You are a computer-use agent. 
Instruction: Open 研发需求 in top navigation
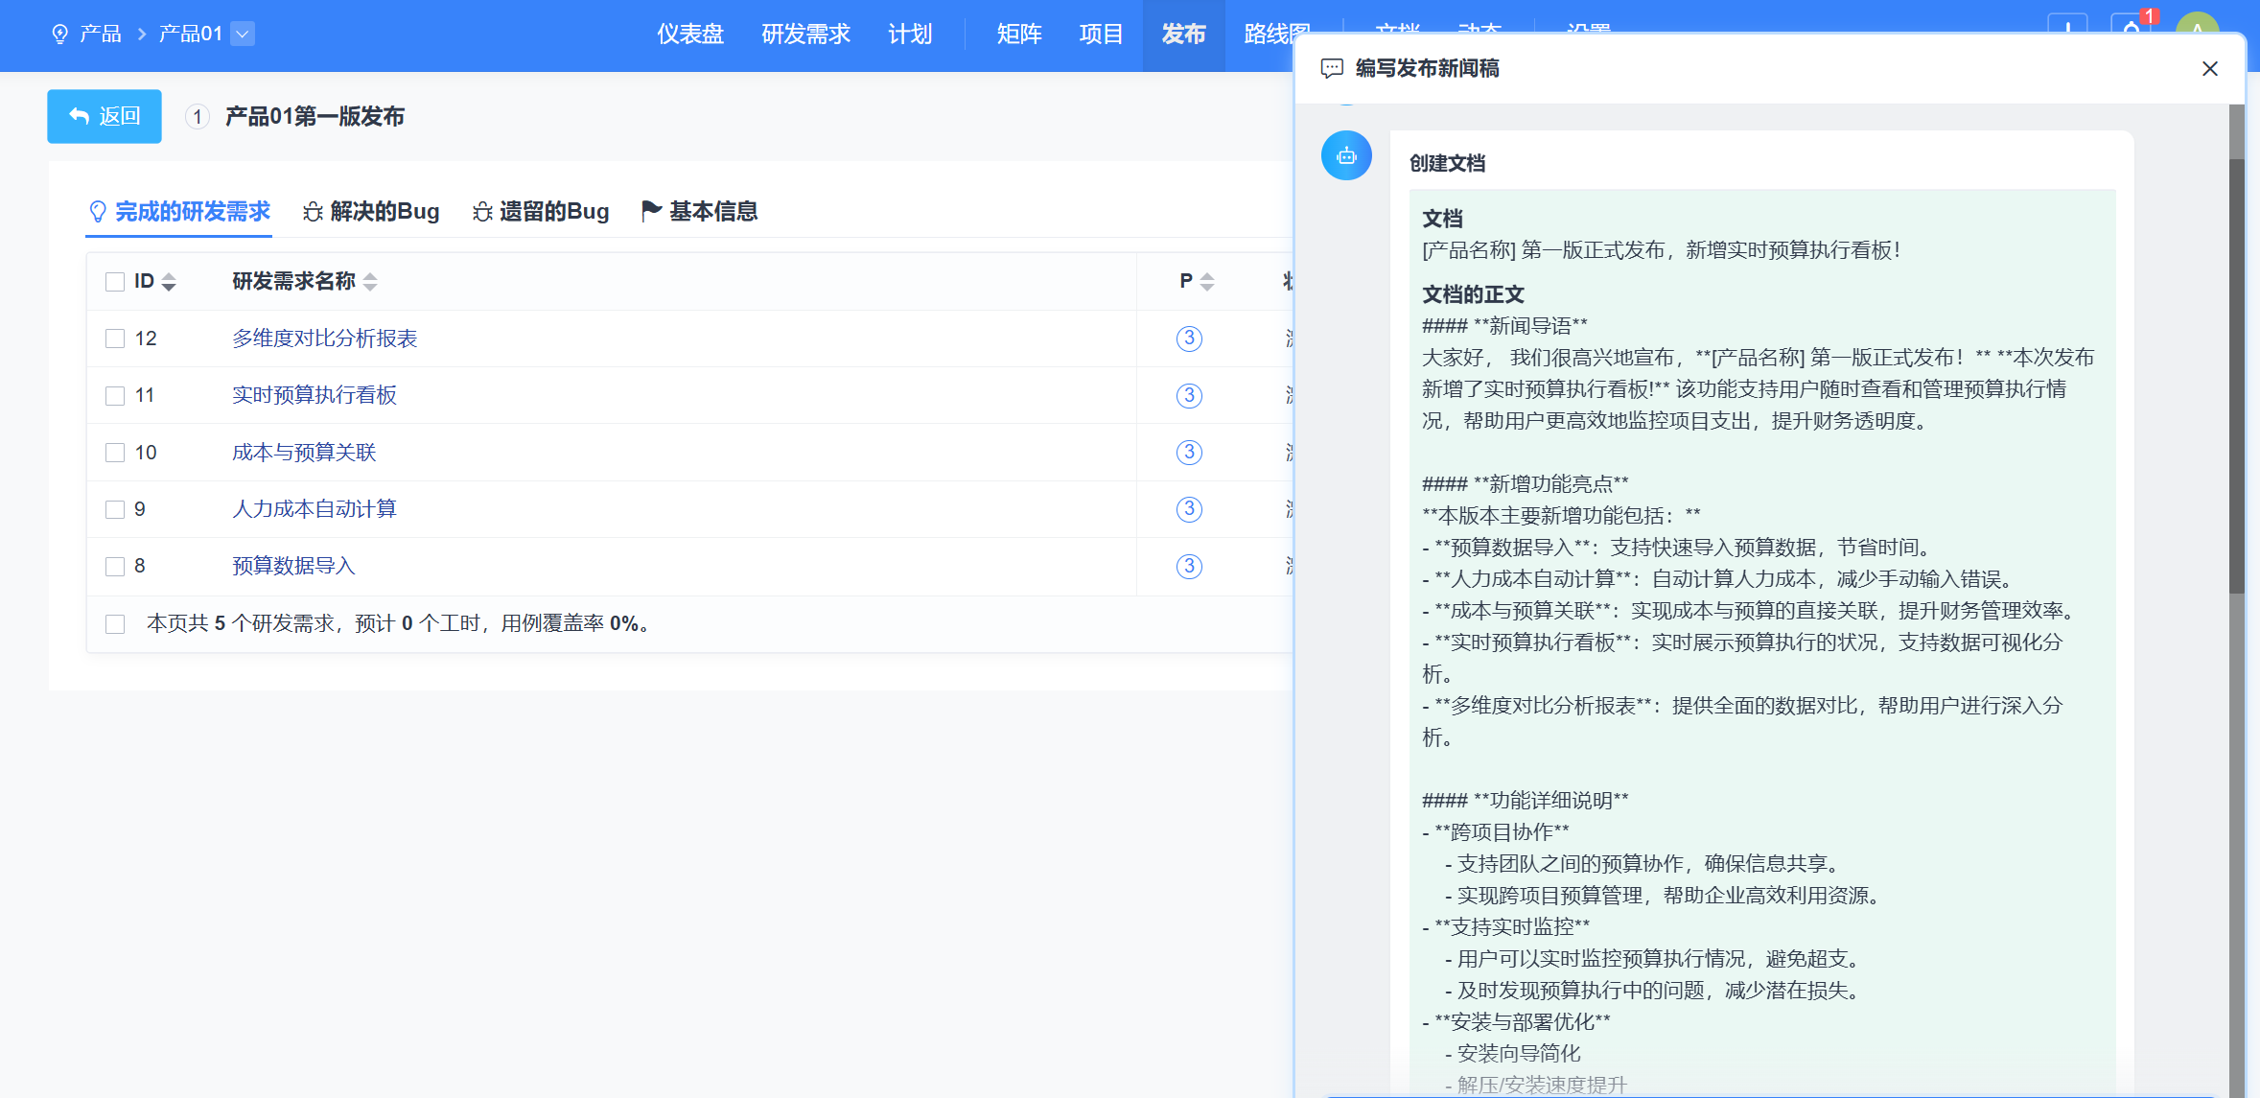pos(805,35)
